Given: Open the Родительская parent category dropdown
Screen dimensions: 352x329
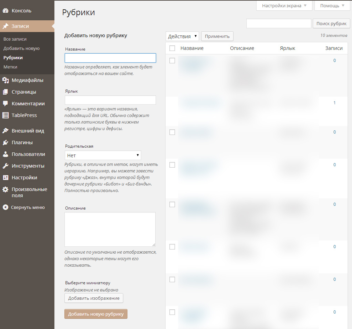Looking at the screenshot, I should [x=103, y=155].
